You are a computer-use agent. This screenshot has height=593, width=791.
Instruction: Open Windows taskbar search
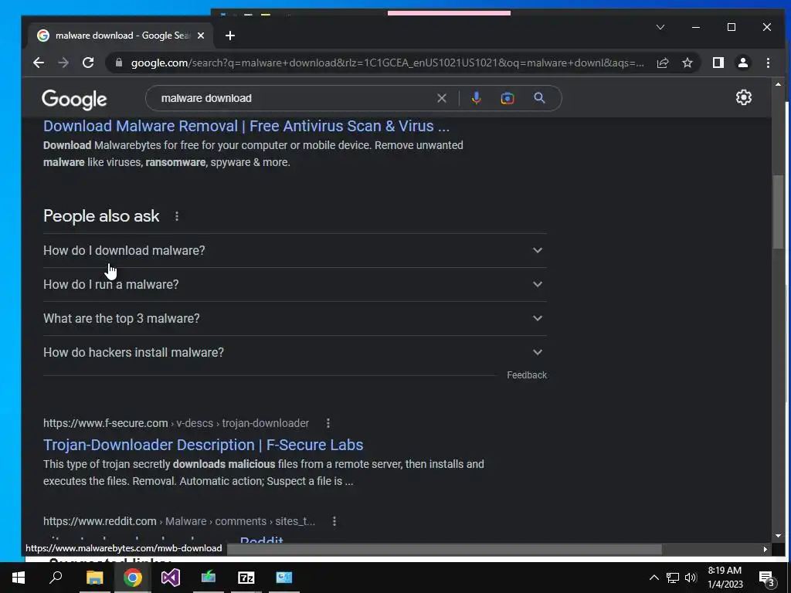(x=56, y=578)
